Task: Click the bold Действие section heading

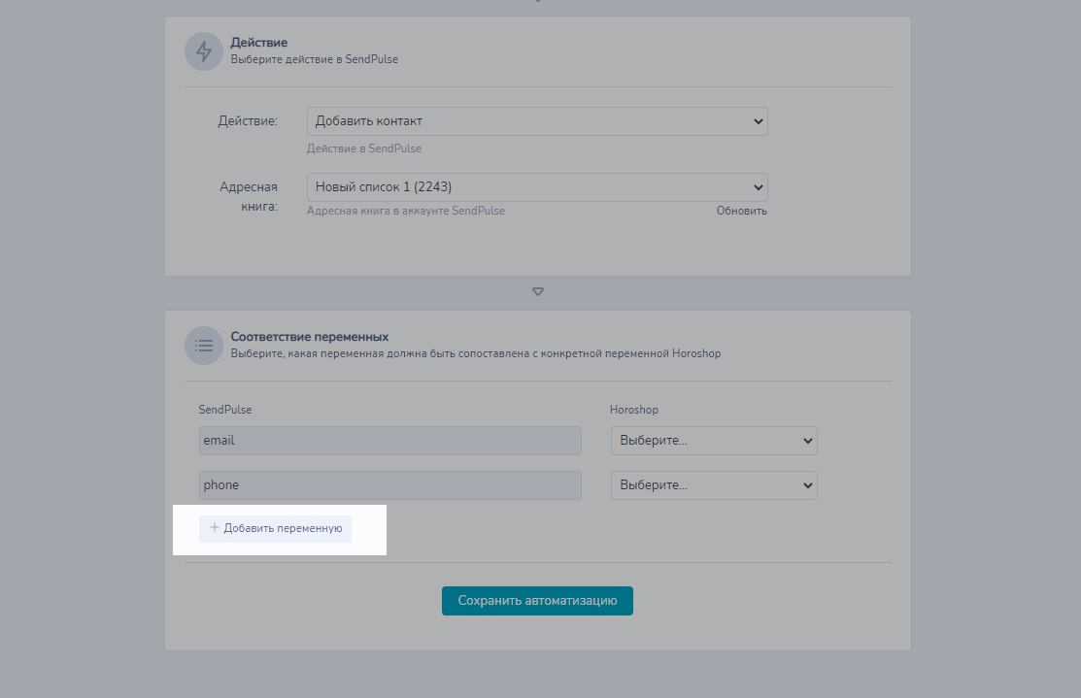Action: (259, 43)
